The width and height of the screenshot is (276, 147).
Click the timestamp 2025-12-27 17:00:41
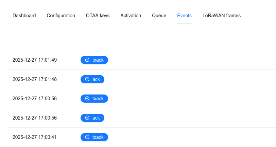35,137
